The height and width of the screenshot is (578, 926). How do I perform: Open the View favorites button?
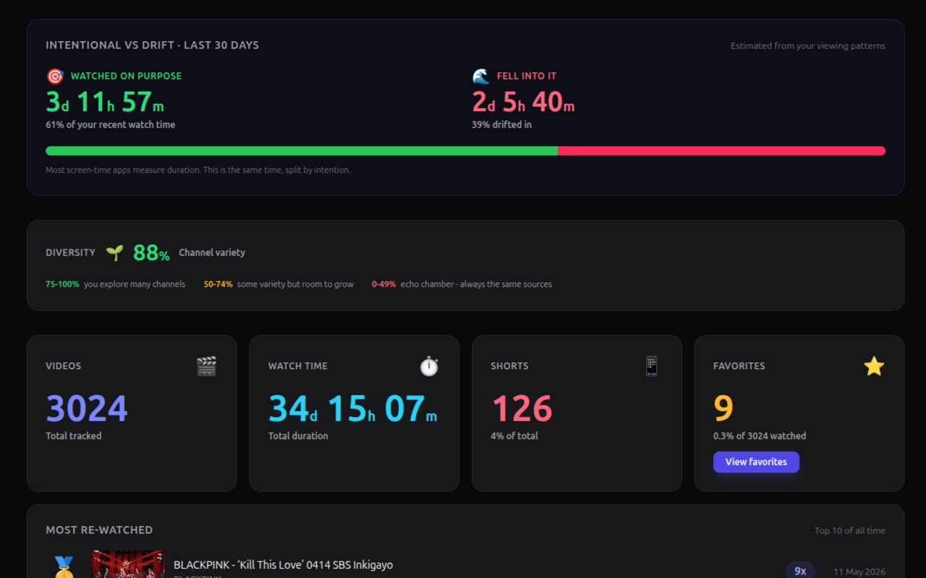point(756,462)
